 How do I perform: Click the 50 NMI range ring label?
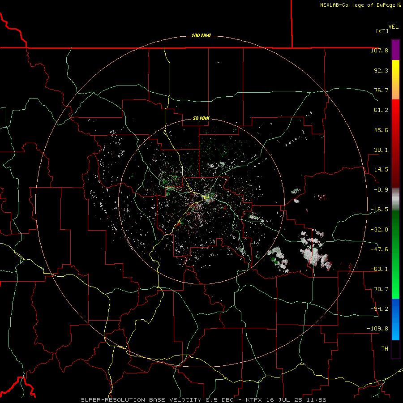[201, 118]
